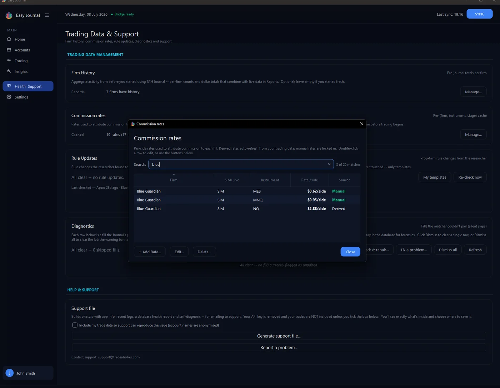Click the Commission rates dialog title icon
The width and height of the screenshot is (500, 388).
[132, 124]
